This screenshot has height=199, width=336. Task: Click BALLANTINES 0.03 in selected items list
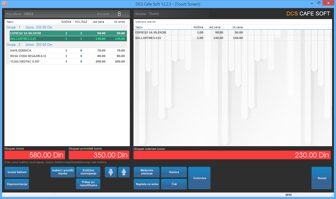148,38
